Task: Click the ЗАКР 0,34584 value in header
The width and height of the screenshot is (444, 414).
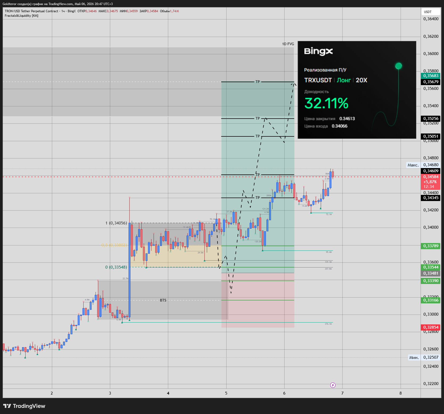Action: pyautogui.click(x=149, y=11)
